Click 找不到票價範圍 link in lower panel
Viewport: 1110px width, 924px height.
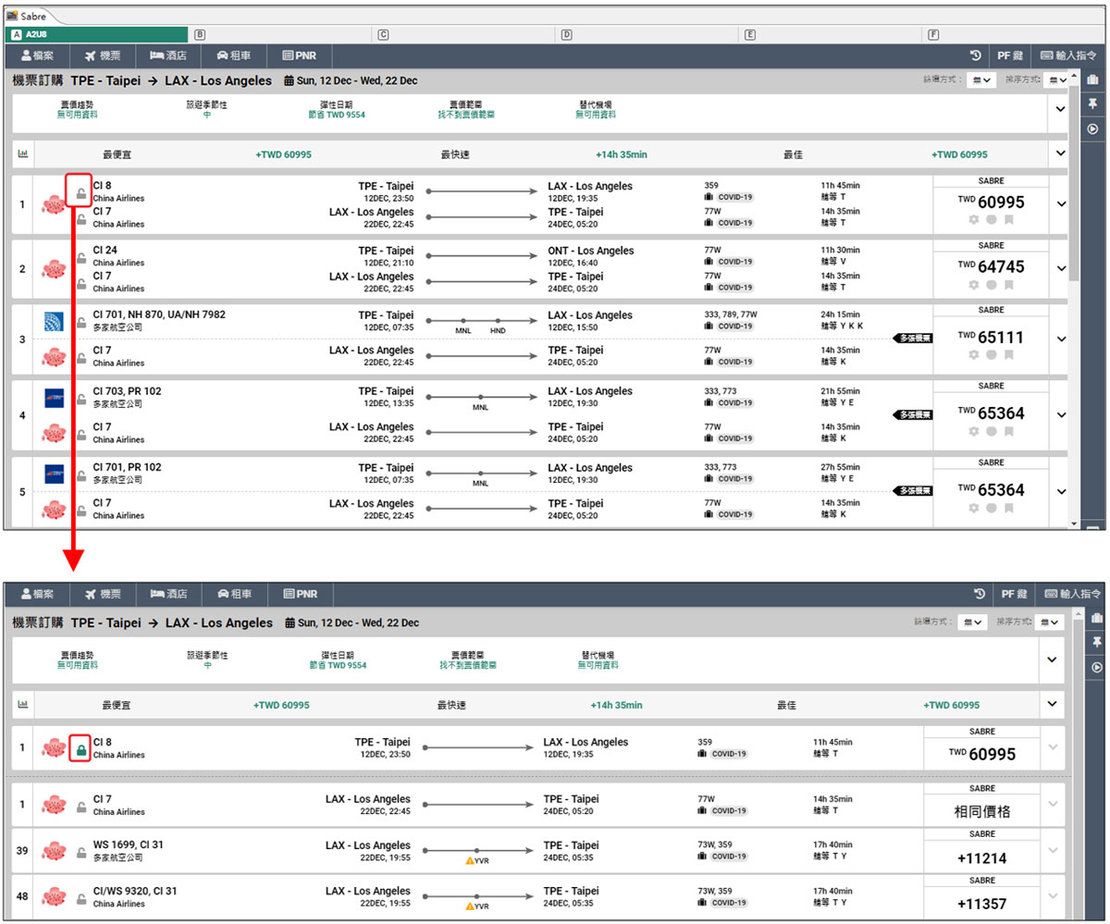point(469,665)
